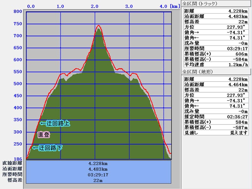Screen dimensions: 252x189
Task: Select the 直登 label on the slope
Action: click(43, 135)
